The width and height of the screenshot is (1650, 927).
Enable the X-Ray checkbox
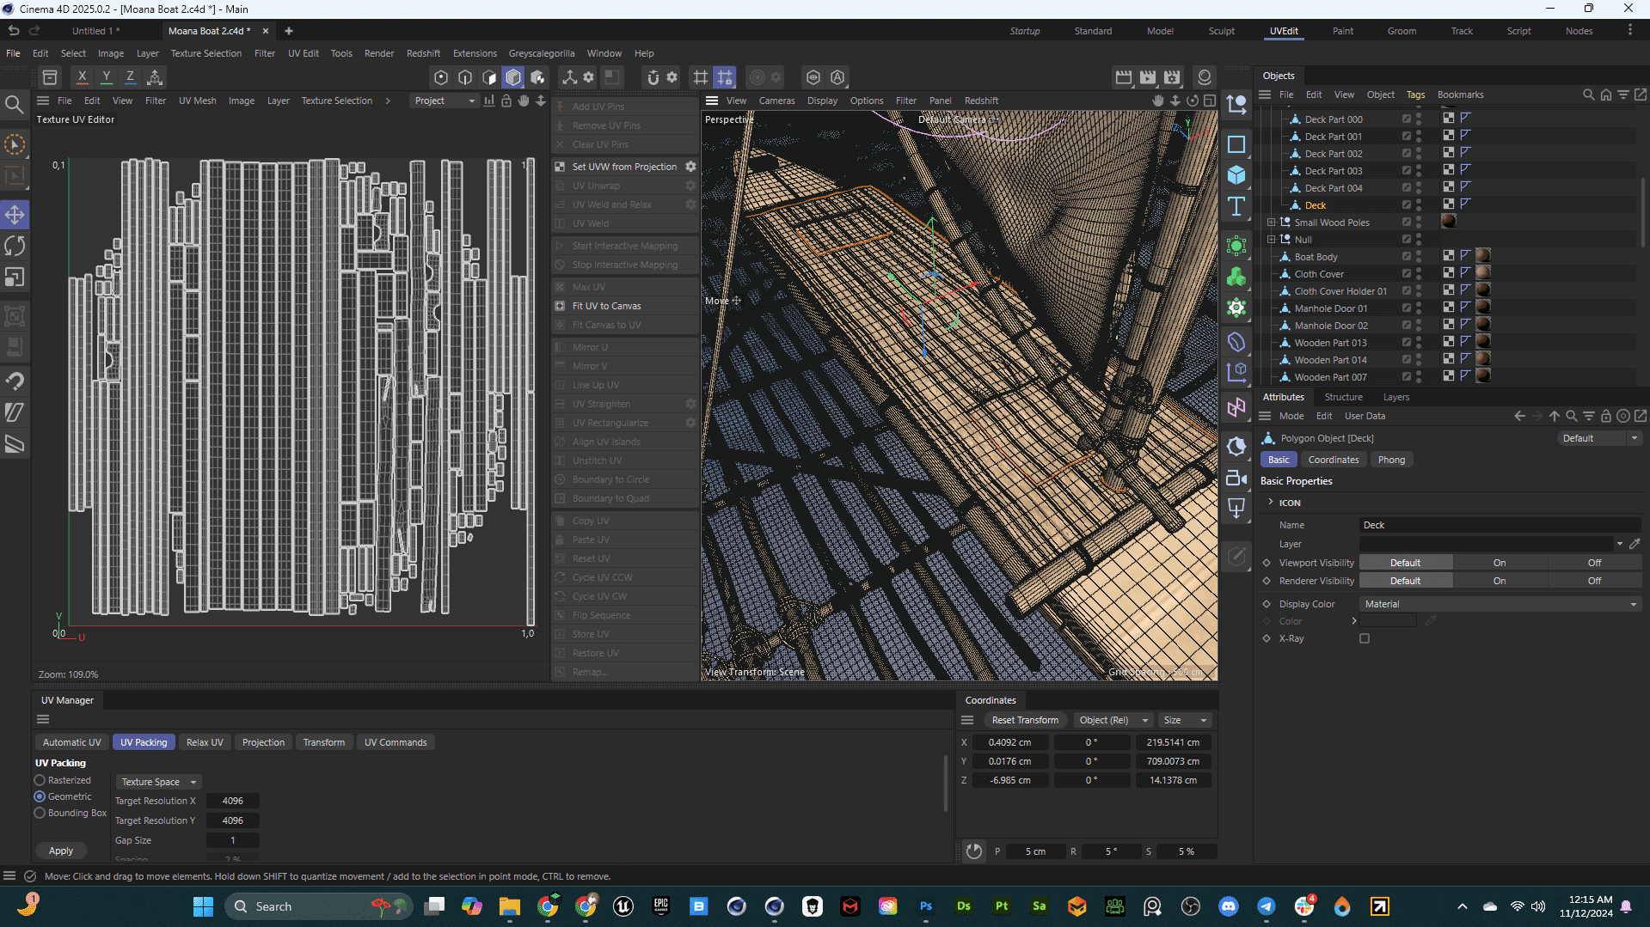pyautogui.click(x=1365, y=638)
